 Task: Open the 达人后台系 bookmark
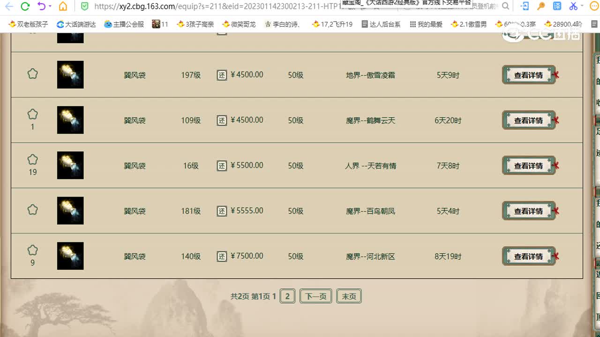pyautogui.click(x=381, y=24)
